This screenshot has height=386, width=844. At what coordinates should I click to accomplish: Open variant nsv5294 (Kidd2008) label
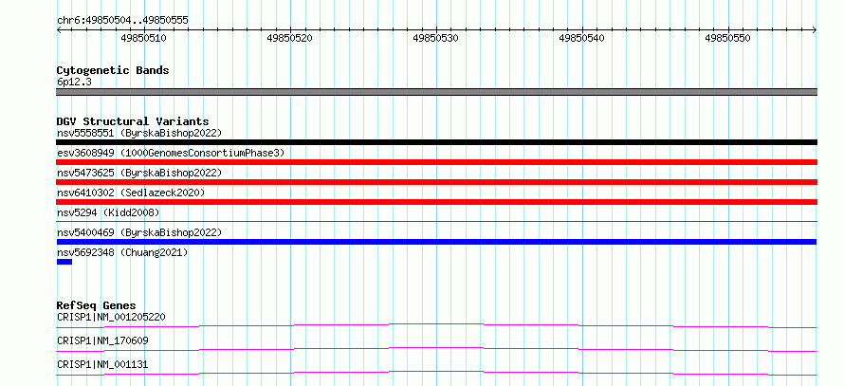[x=108, y=212]
